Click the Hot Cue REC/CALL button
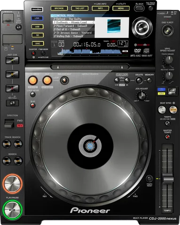180x225 pixels. point(12,103)
